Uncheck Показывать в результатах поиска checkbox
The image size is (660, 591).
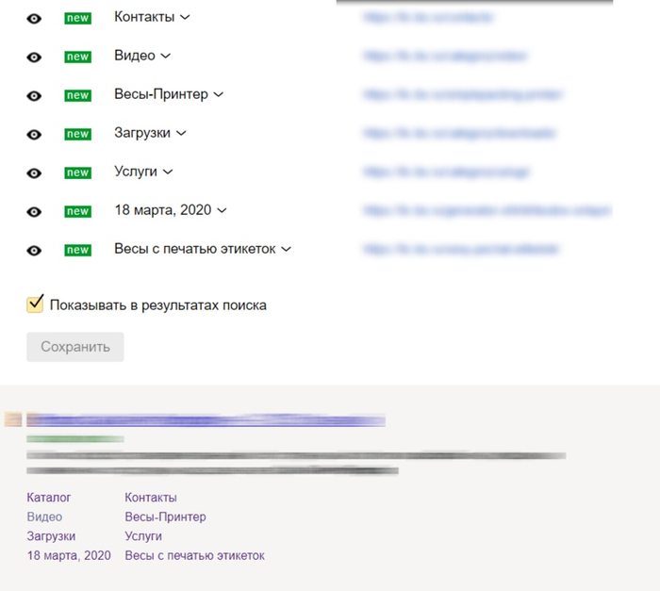[x=36, y=304]
